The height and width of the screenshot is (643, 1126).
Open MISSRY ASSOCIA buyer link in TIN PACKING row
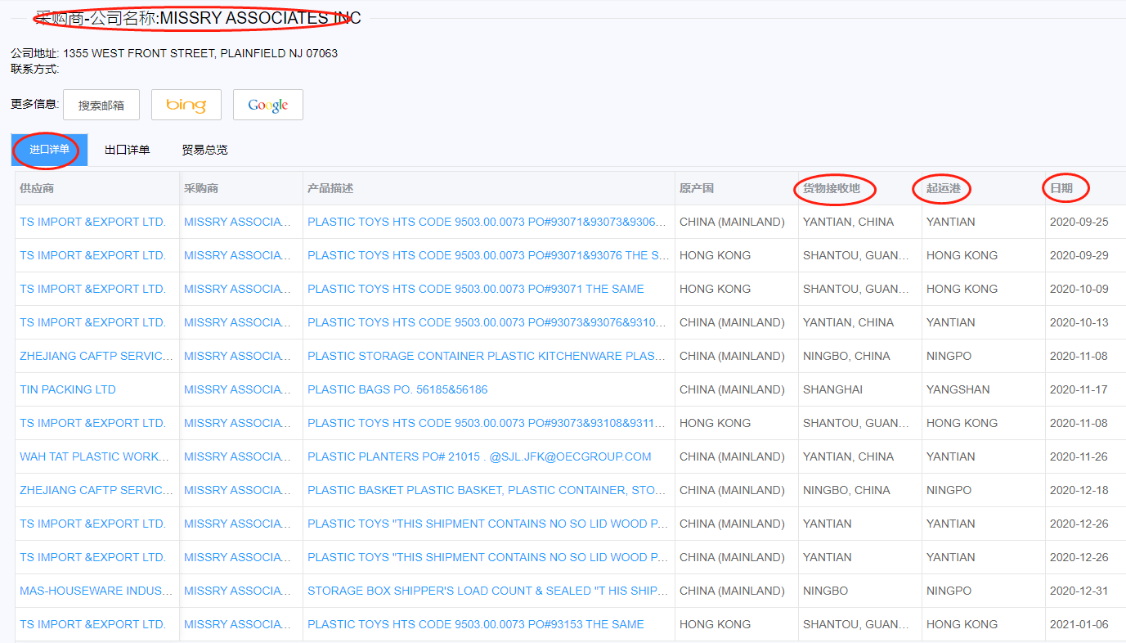(237, 389)
